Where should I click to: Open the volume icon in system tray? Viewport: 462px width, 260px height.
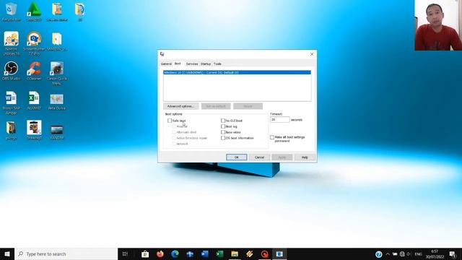(x=409, y=254)
